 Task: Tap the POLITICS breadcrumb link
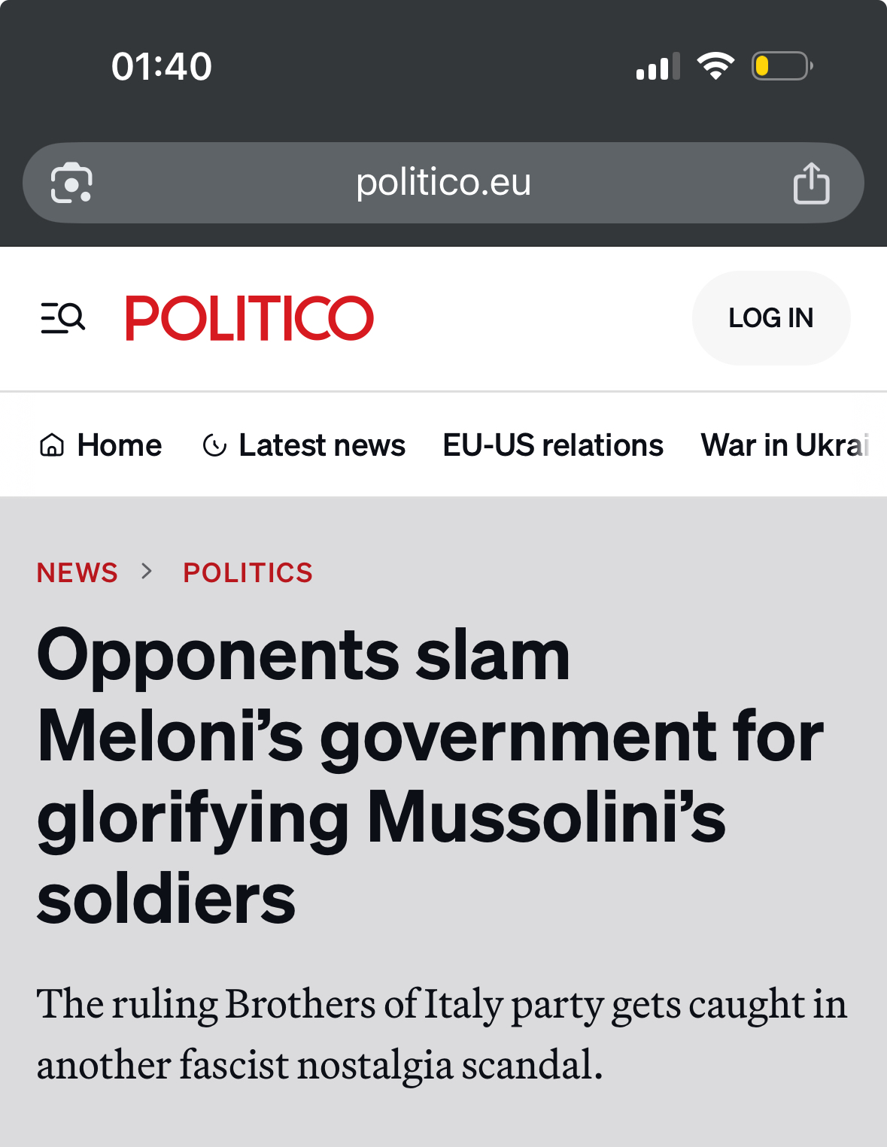[x=248, y=573]
